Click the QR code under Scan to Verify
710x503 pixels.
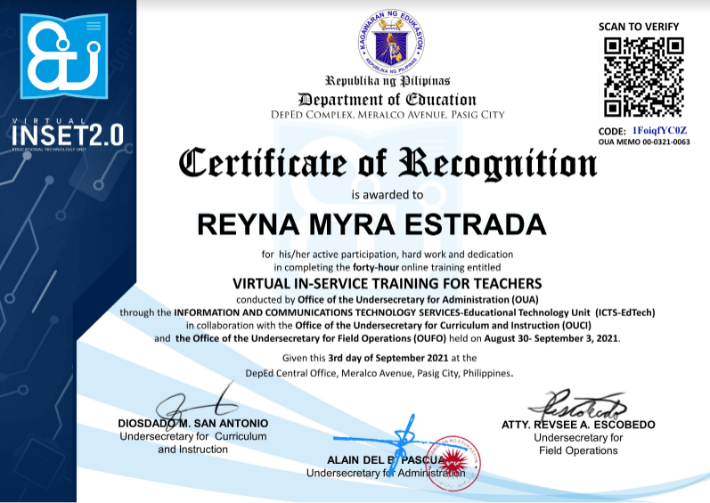click(x=643, y=77)
